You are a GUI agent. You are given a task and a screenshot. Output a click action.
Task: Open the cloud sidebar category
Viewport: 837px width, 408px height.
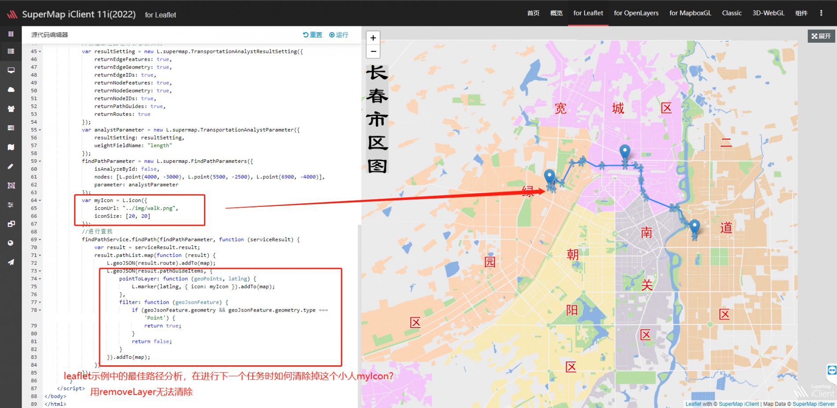[11, 89]
